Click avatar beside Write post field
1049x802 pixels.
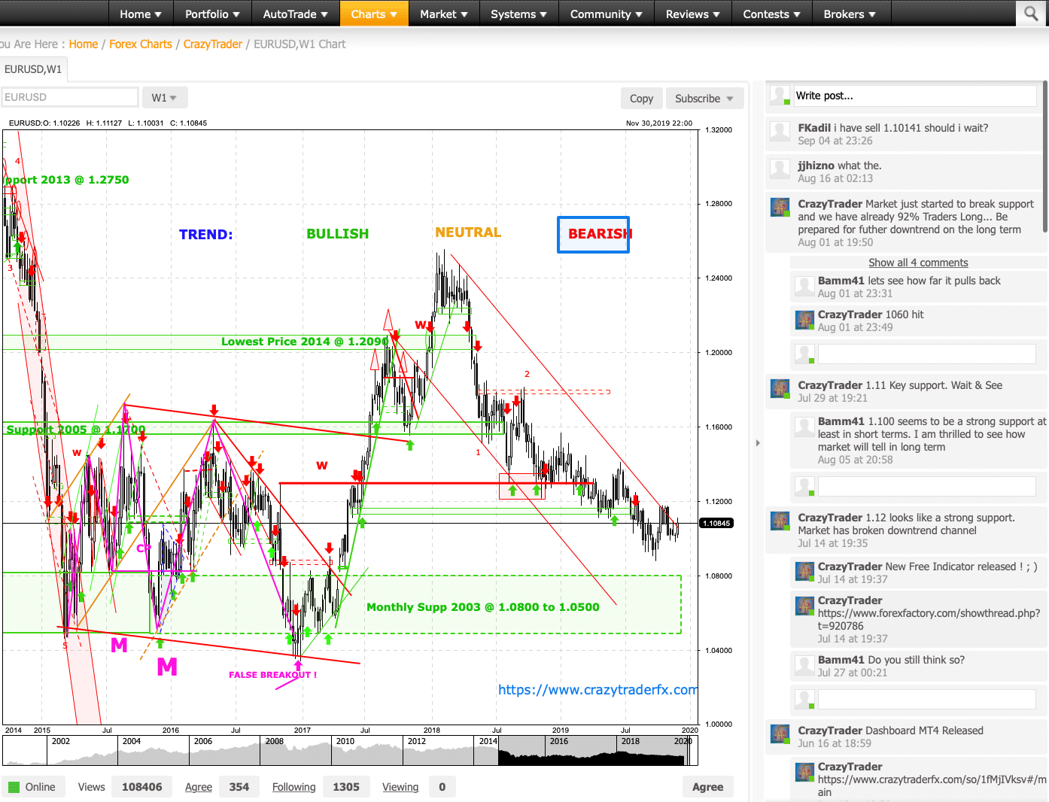coord(780,95)
